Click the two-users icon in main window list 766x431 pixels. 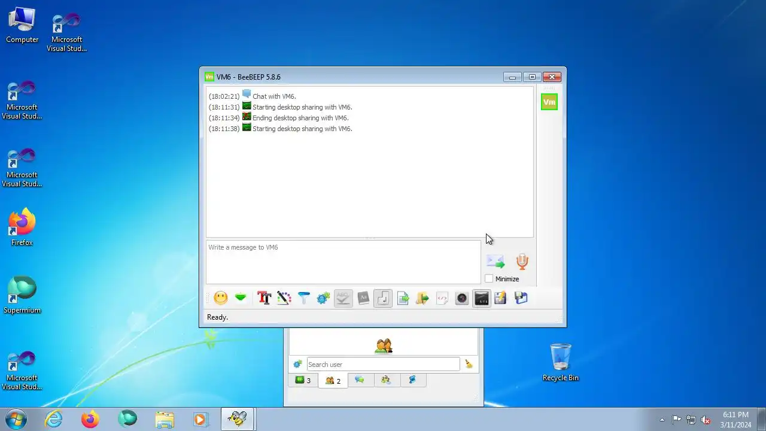tap(384, 345)
